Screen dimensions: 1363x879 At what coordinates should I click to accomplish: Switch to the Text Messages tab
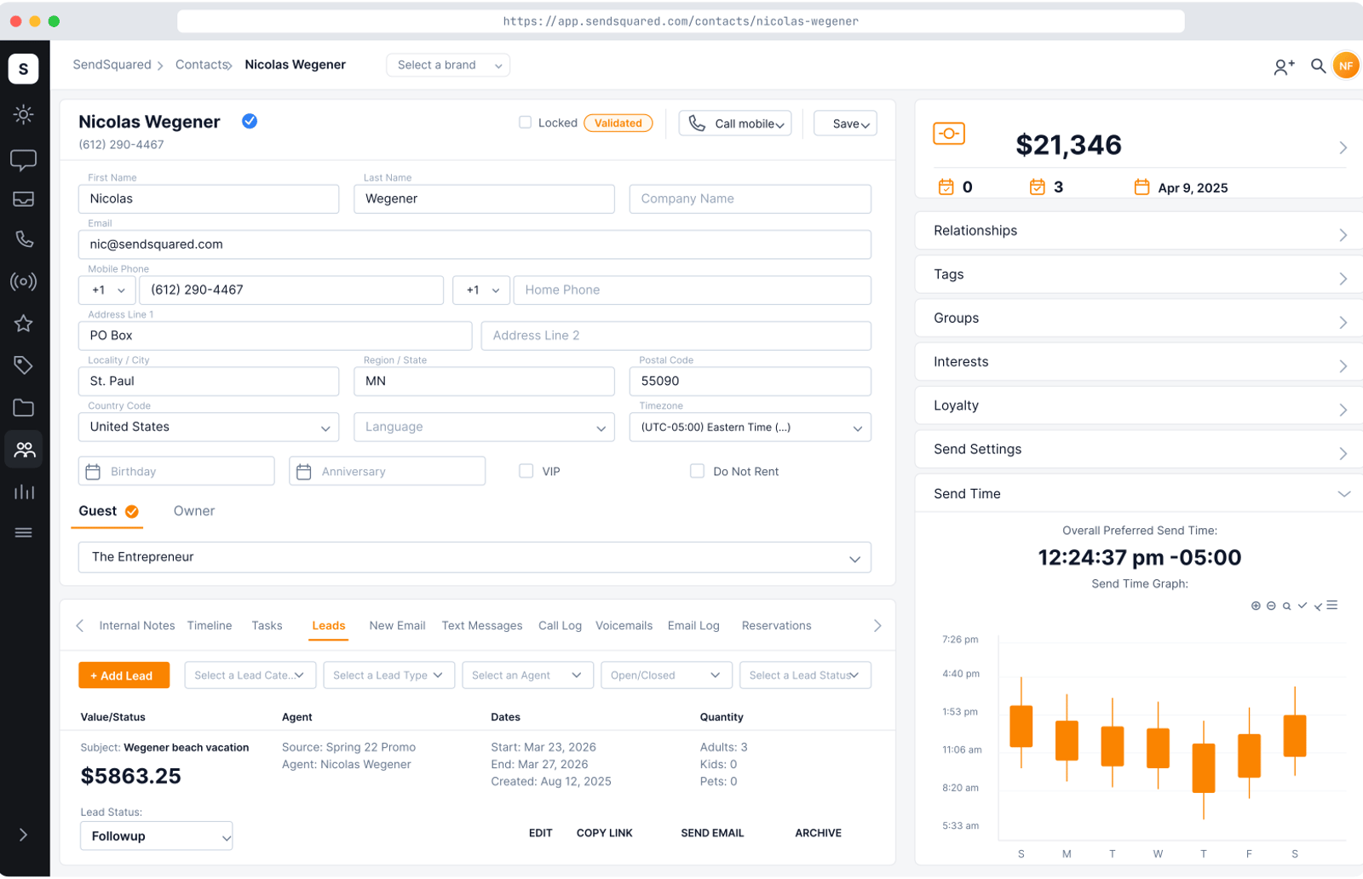pos(482,626)
